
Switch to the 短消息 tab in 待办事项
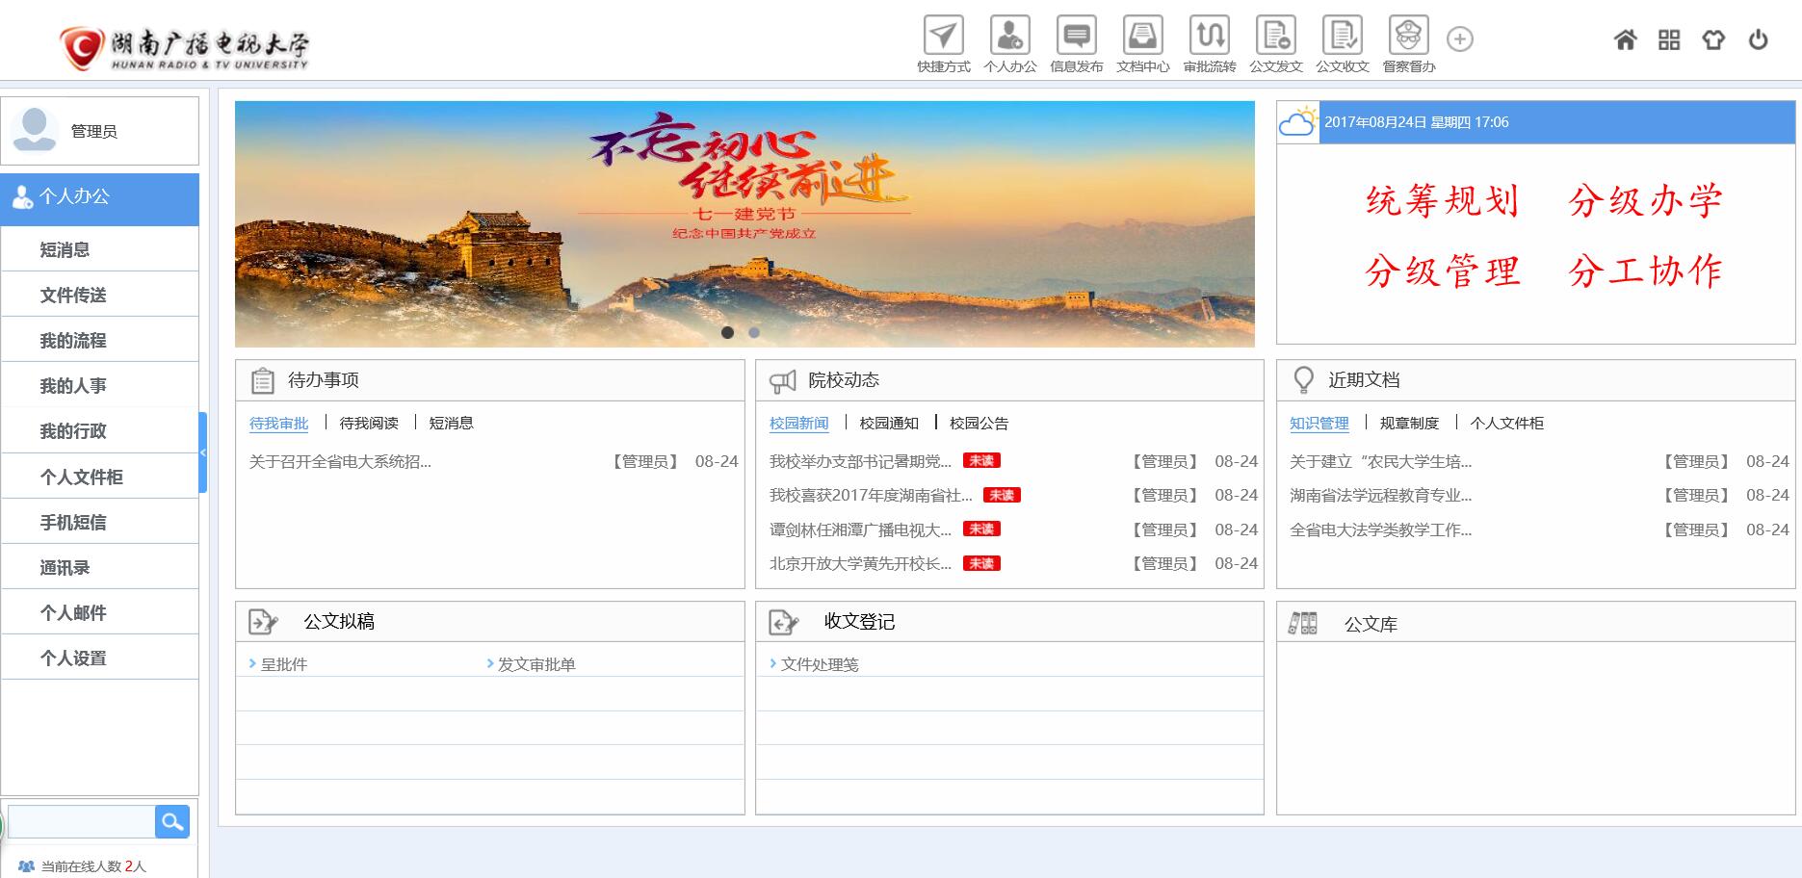click(451, 423)
